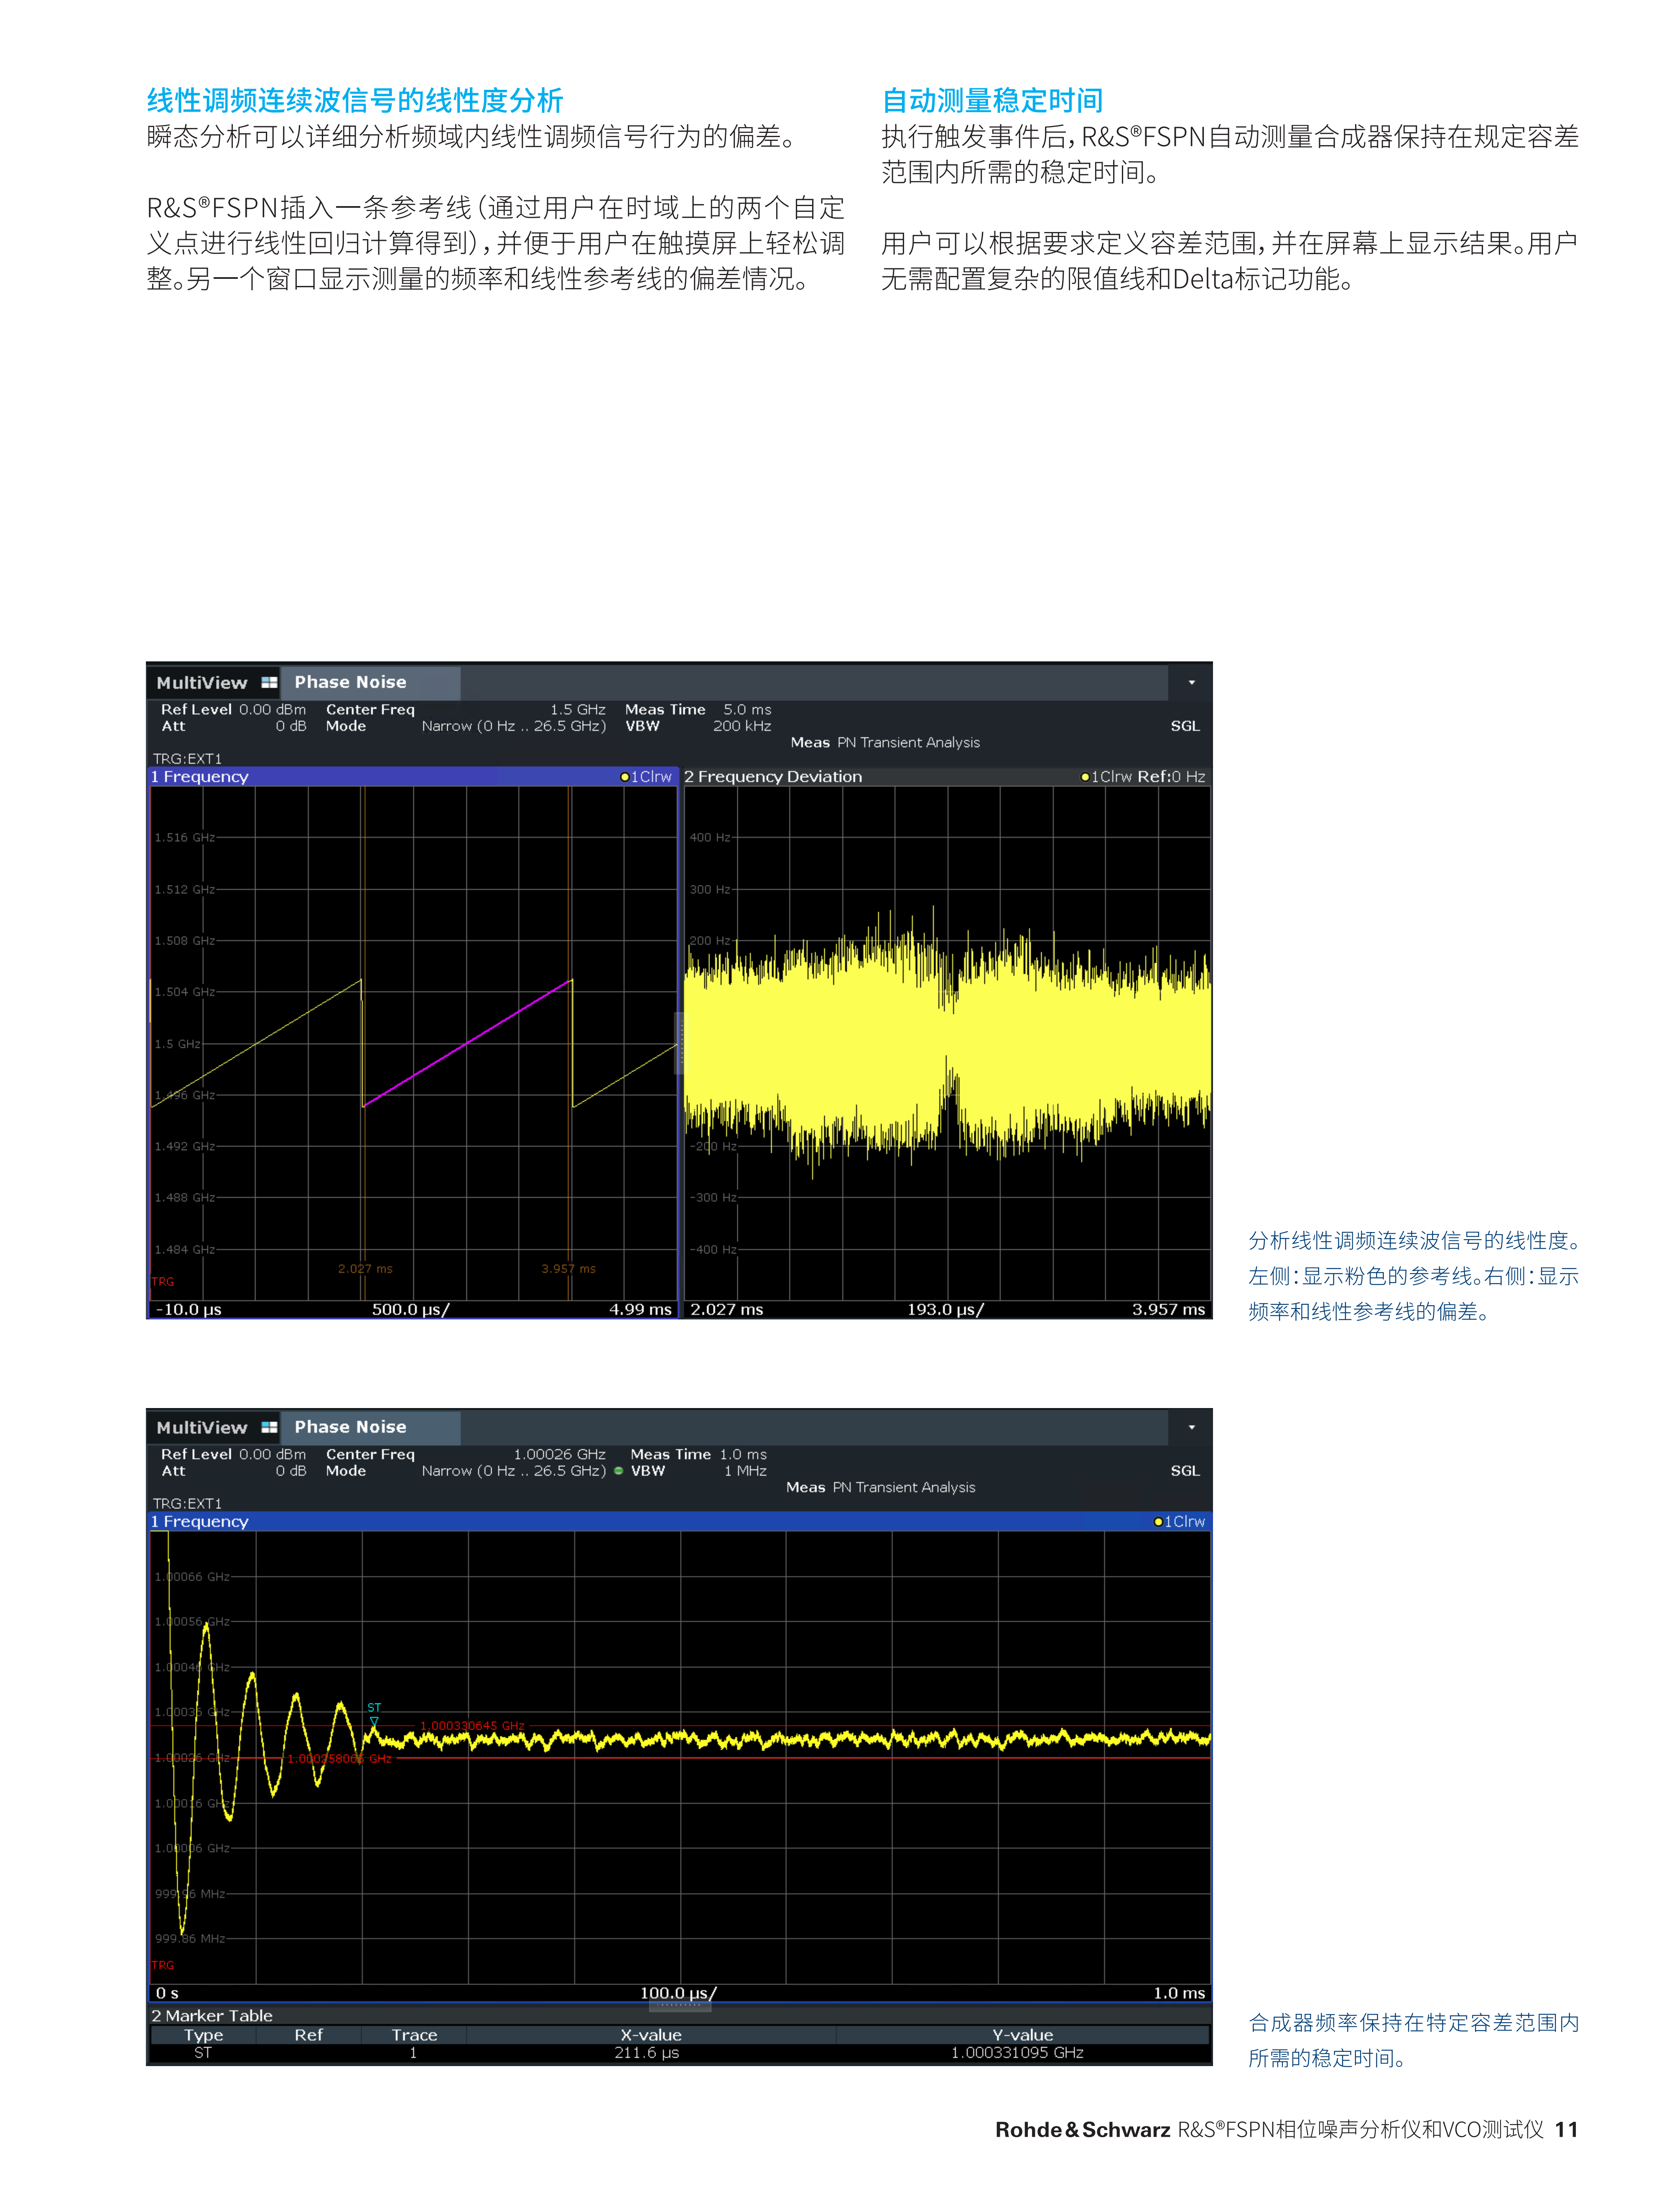Viewport: 1659px width, 2212px height.
Task: Select the MultiView tab in lower screenshot
Action: (x=202, y=1427)
